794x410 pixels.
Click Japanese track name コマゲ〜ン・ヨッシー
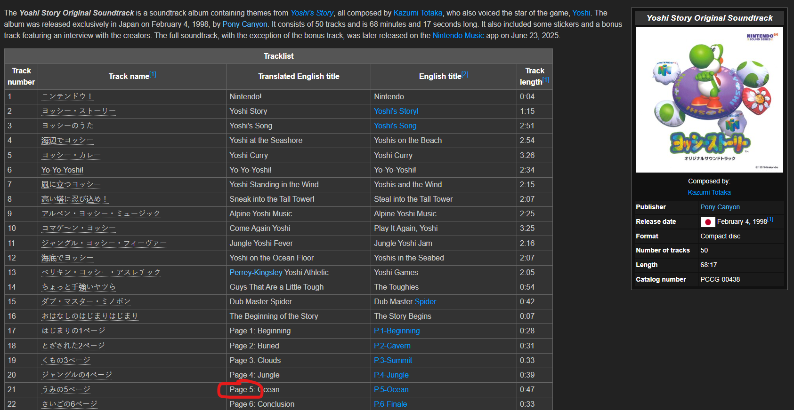click(79, 228)
